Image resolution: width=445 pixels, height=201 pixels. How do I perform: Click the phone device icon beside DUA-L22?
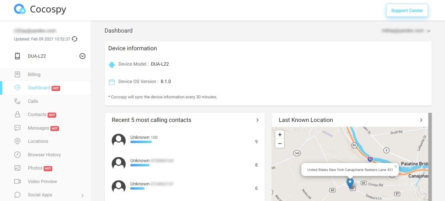coord(17,56)
